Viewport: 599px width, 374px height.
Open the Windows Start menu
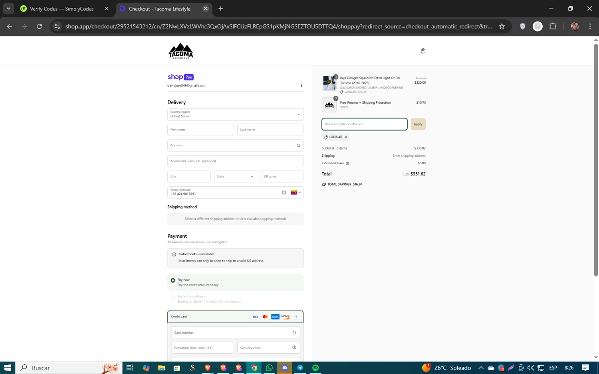(8, 368)
